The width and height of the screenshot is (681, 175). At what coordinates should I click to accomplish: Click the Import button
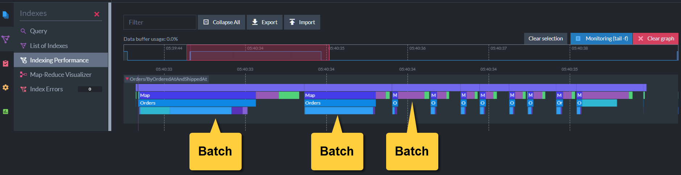302,22
